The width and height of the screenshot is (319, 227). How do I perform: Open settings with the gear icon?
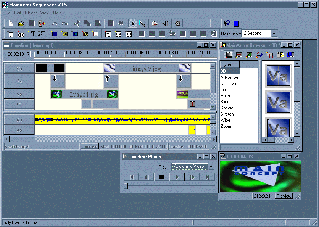177,23
